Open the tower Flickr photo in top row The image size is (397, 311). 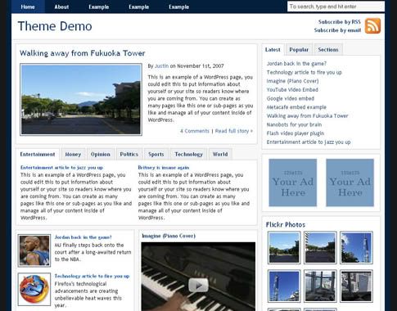click(356, 248)
